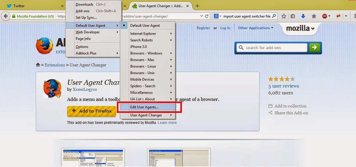The image size is (356, 167).
Task: Expand Browsers - Unix submenu
Action: tap(148, 73)
